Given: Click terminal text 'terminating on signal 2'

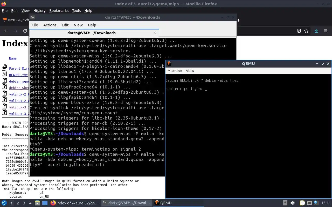Looking at the screenshot, I should pyautogui.click(x=111, y=149).
